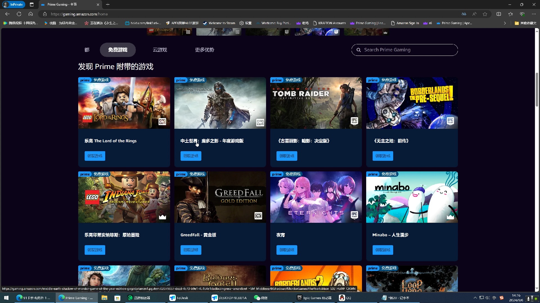The width and height of the screenshot is (540, 303).
Task: Claim the 夜宵 Eternights game
Action: tap(287, 250)
